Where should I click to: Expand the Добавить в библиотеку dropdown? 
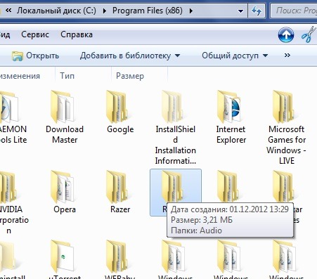[x=130, y=56]
